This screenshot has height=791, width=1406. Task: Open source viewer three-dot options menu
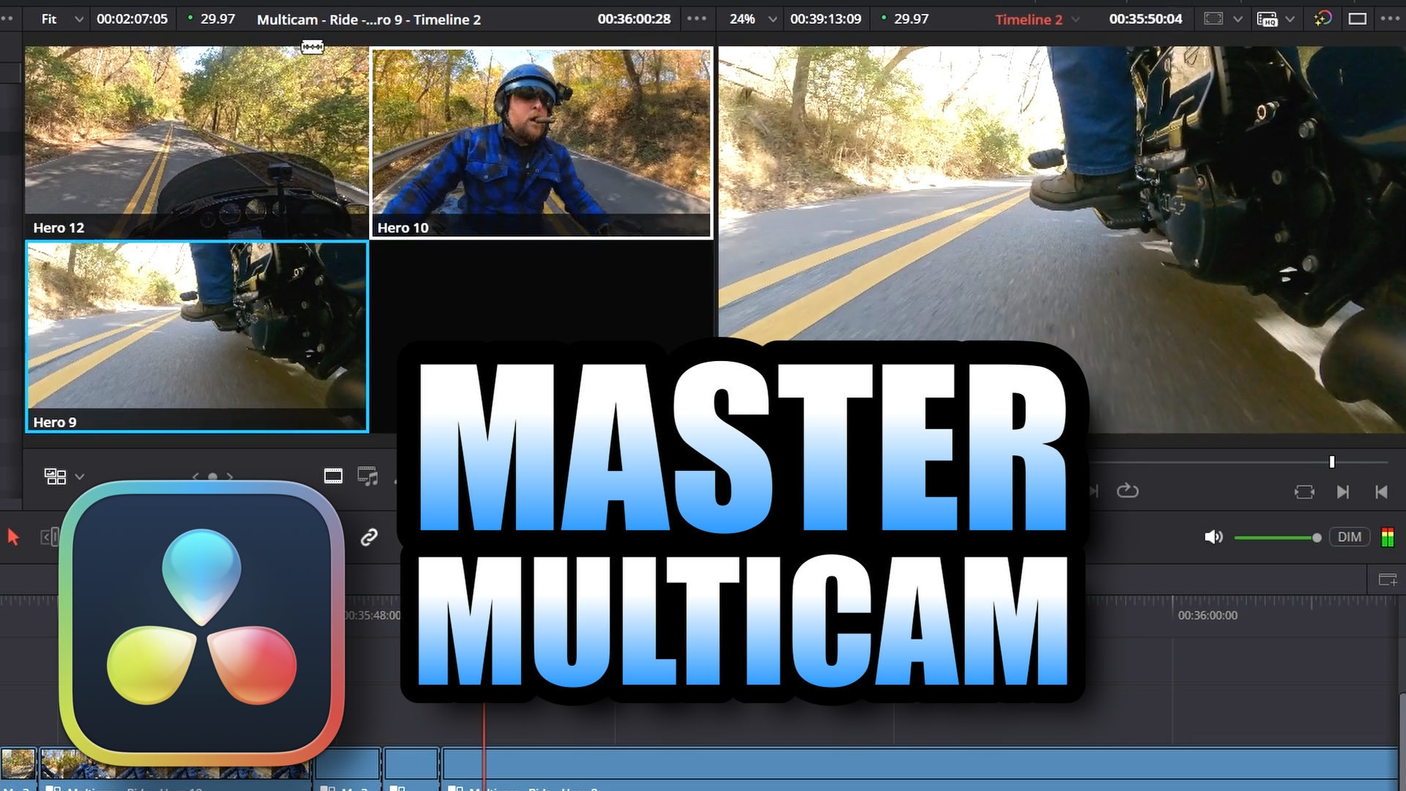click(696, 19)
